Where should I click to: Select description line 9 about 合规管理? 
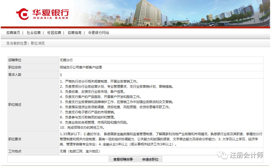click(x=94, y=122)
